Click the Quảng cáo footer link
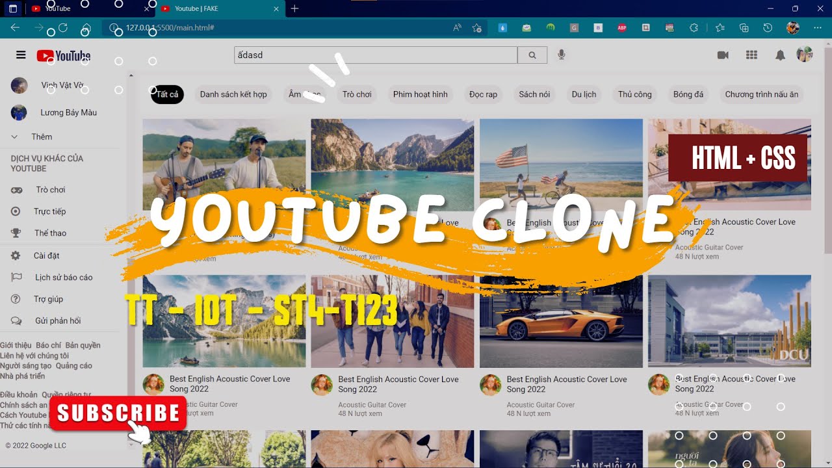Screen dimensions: 832x468 click(74, 365)
